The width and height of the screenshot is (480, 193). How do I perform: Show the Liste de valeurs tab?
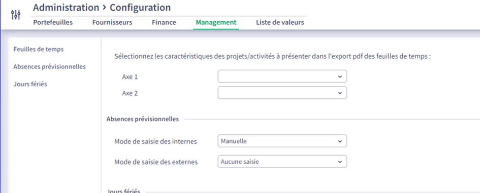tap(280, 22)
